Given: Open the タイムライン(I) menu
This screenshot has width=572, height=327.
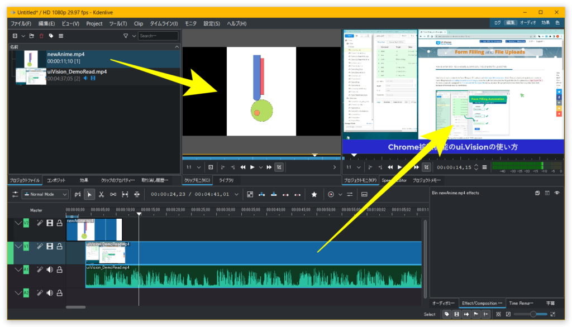Looking at the screenshot, I should (x=164, y=23).
